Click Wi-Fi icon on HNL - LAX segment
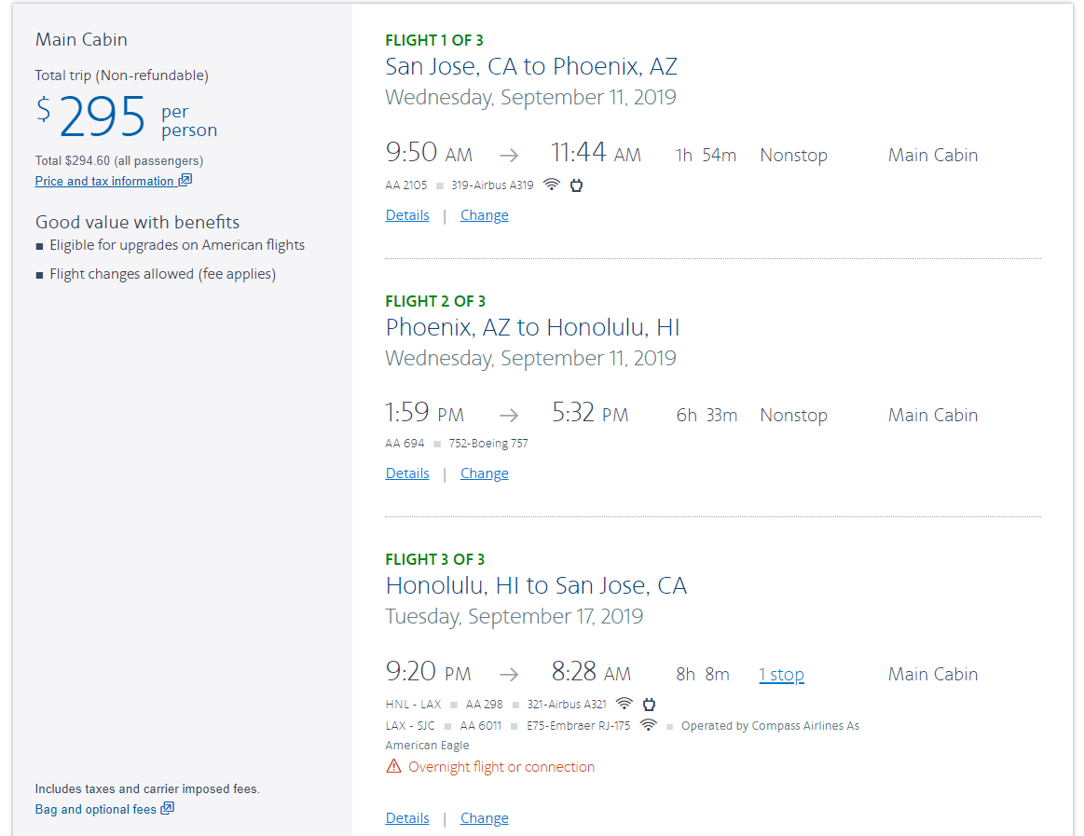1084x836 pixels. 624,704
